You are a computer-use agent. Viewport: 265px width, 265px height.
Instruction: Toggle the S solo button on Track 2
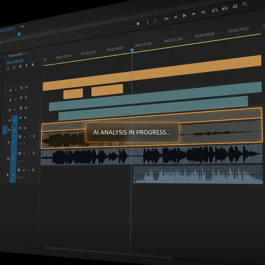(x=29, y=153)
